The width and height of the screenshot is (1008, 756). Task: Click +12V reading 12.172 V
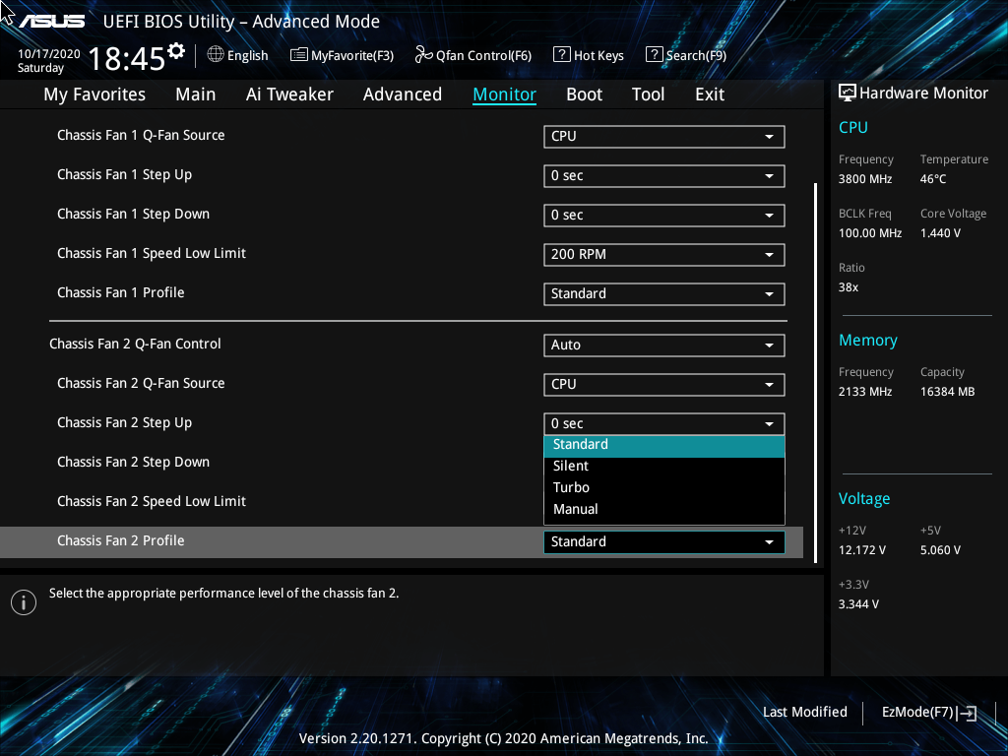[x=862, y=550]
